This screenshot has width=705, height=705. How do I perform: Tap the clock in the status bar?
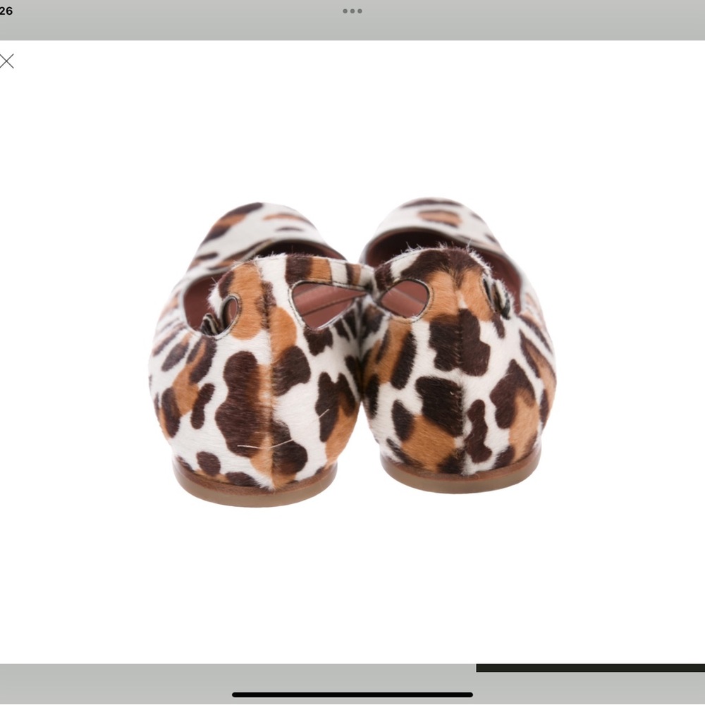6,11
